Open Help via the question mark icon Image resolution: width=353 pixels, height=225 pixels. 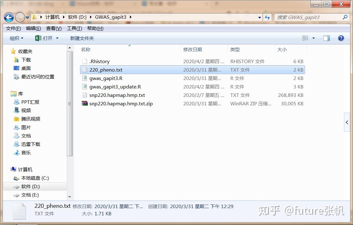point(341,38)
